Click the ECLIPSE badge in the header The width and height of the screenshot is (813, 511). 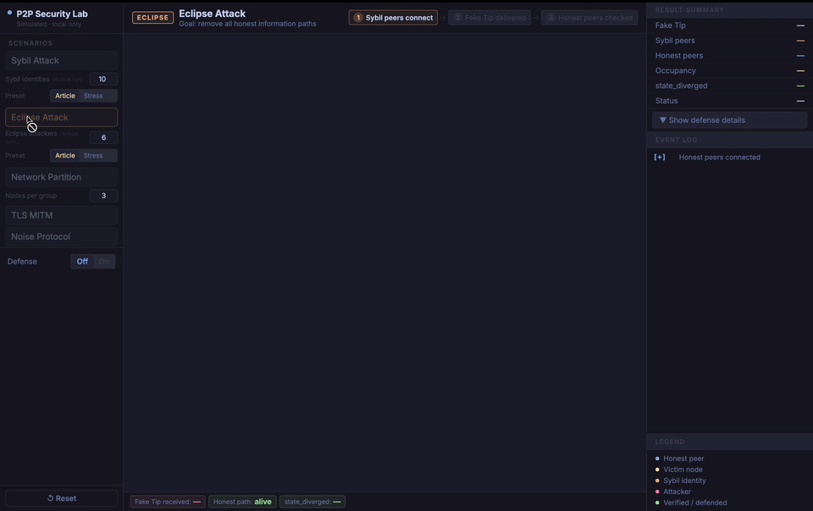pyautogui.click(x=153, y=18)
